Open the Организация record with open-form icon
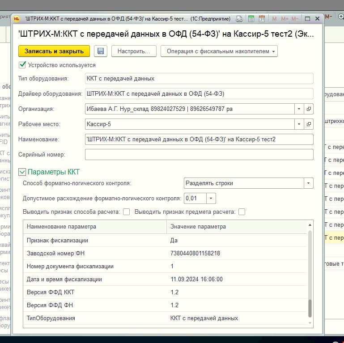Viewport: 344px width, 343px height. click(x=309, y=109)
